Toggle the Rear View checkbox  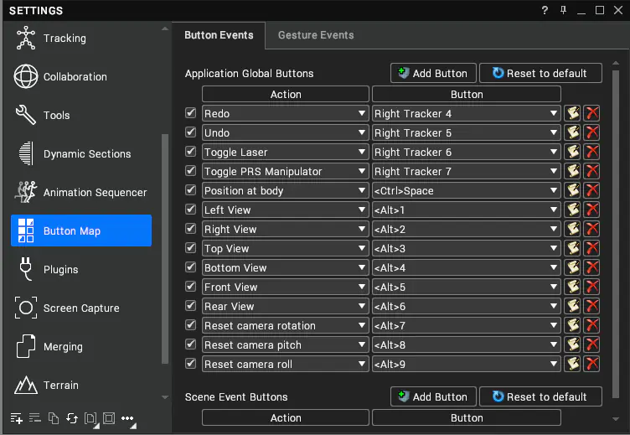190,306
